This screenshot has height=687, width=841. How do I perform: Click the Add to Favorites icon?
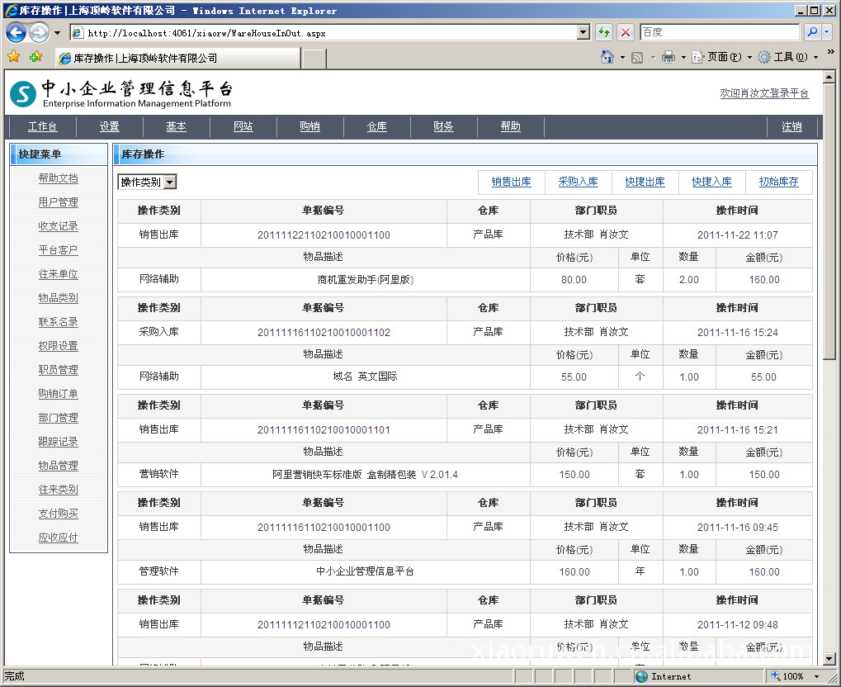tap(35, 58)
